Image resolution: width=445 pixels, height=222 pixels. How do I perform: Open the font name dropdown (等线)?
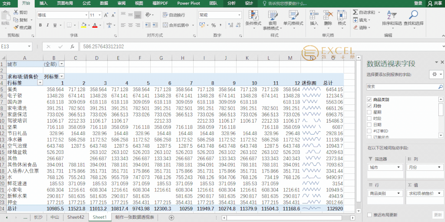(86, 15)
